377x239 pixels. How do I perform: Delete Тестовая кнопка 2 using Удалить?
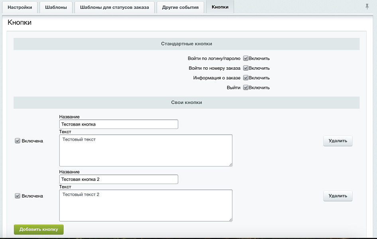coord(338,196)
